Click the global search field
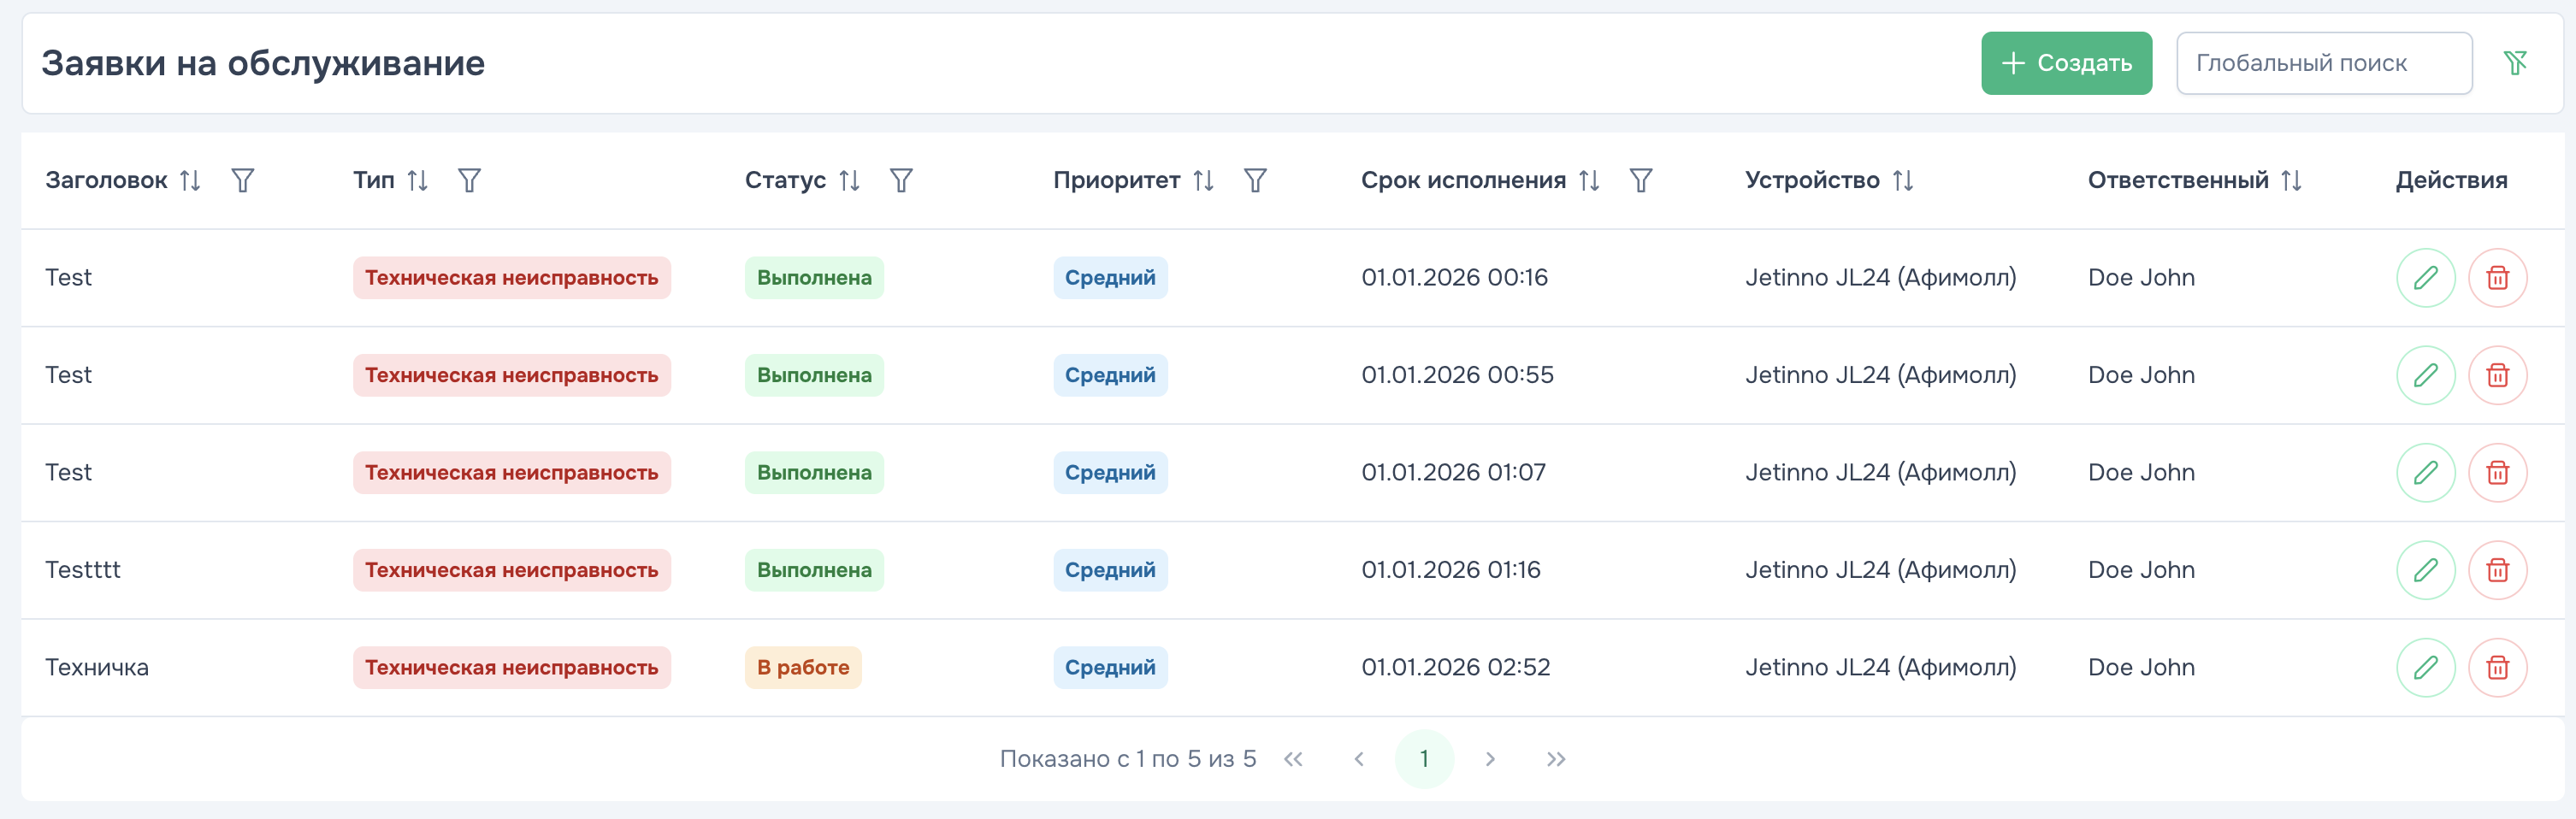 click(2324, 62)
